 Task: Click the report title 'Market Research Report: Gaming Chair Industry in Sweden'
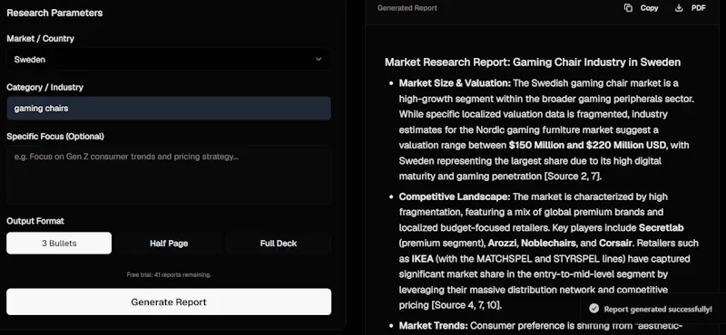533,62
